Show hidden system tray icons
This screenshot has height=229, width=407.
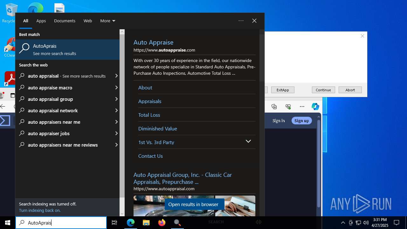[343, 223]
